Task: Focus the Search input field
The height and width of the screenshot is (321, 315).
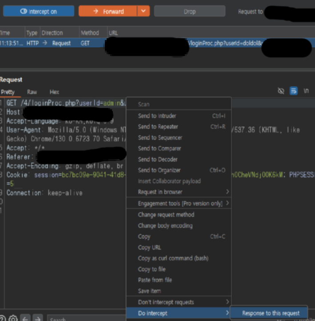Action: point(87,318)
